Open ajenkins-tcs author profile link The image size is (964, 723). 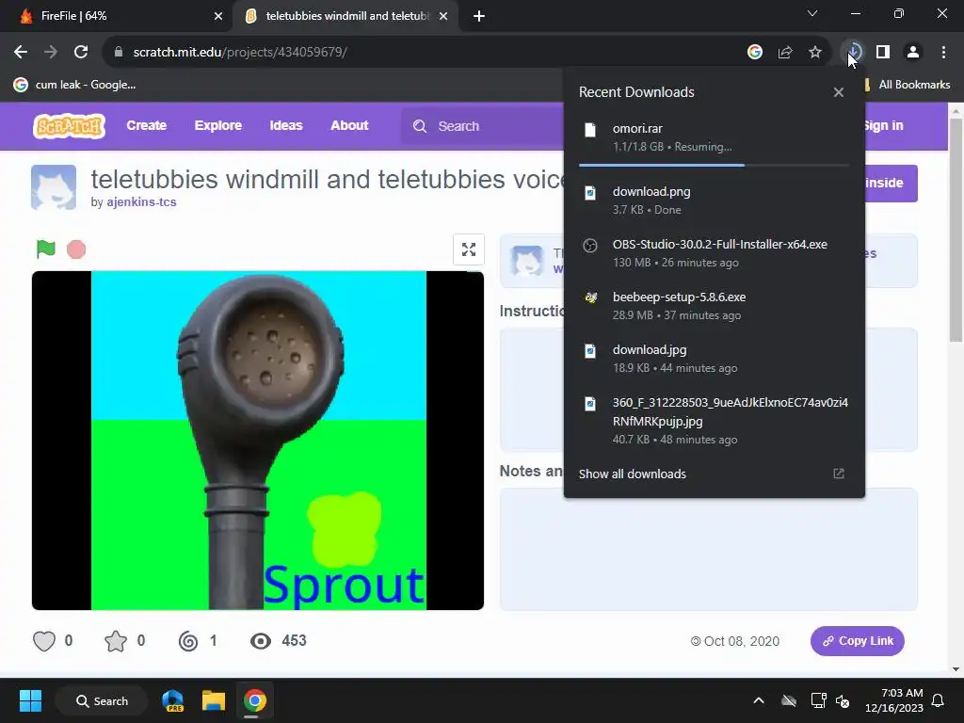pyautogui.click(x=141, y=202)
